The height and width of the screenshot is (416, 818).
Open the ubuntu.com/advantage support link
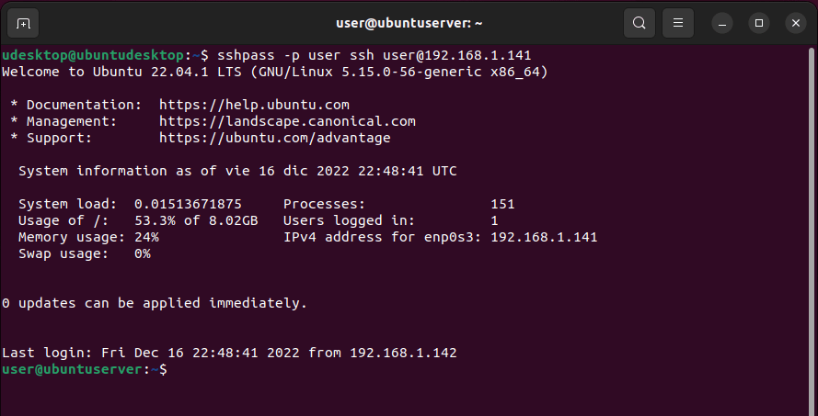274,138
